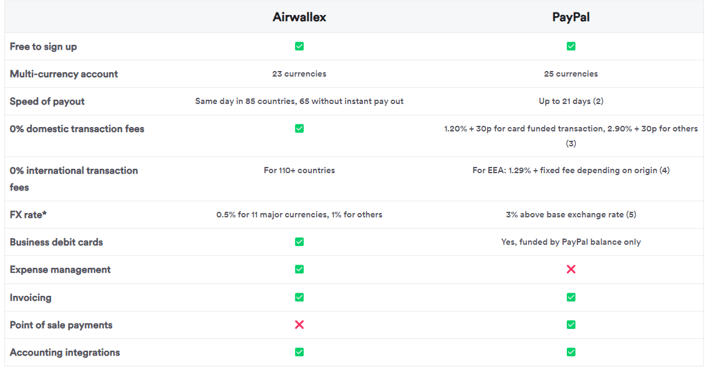The height and width of the screenshot is (375, 709).
Task: Click Airwallex check for Accounting integrations
Action: click(x=299, y=352)
